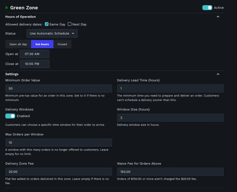Click the Minimum Order Value field

pyautogui.click(x=59, y=88)
